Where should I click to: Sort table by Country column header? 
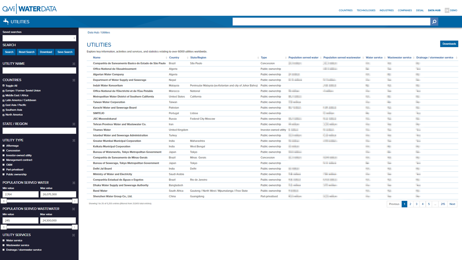coord(174,57)
